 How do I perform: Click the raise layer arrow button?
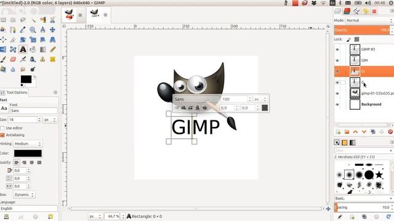point(355,132)
